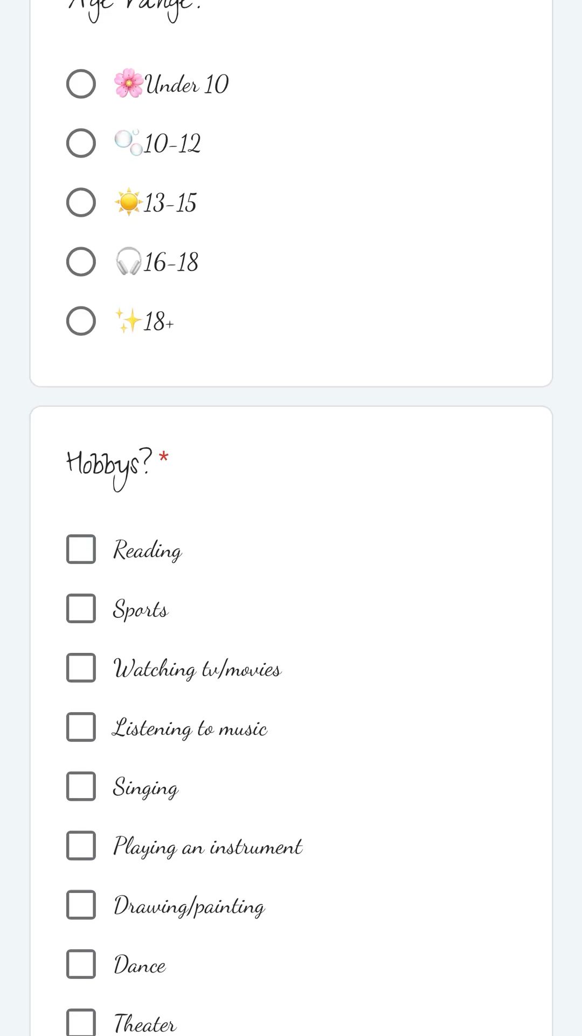Check the Dance hobby box
The width and height of the screenshot is (582, 1036).
pos(81,964)
